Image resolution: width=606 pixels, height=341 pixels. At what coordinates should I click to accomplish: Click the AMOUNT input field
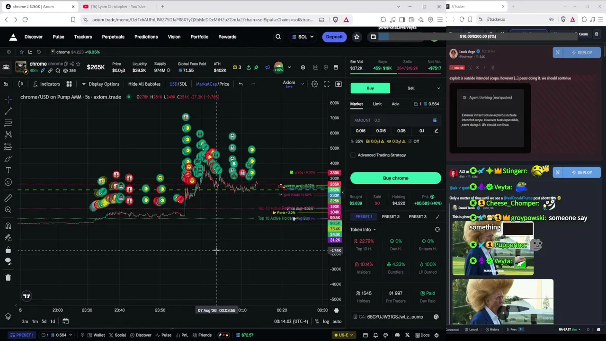[396, 120]
